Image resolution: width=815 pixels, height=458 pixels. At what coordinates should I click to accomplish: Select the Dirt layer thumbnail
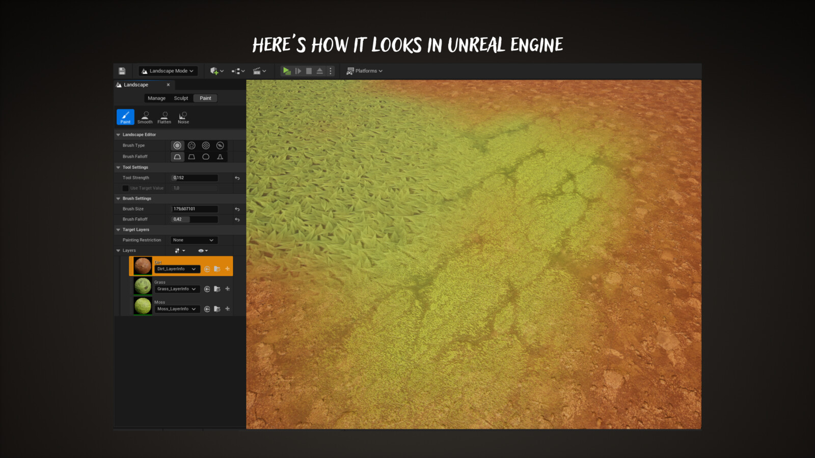pos(143,266)
